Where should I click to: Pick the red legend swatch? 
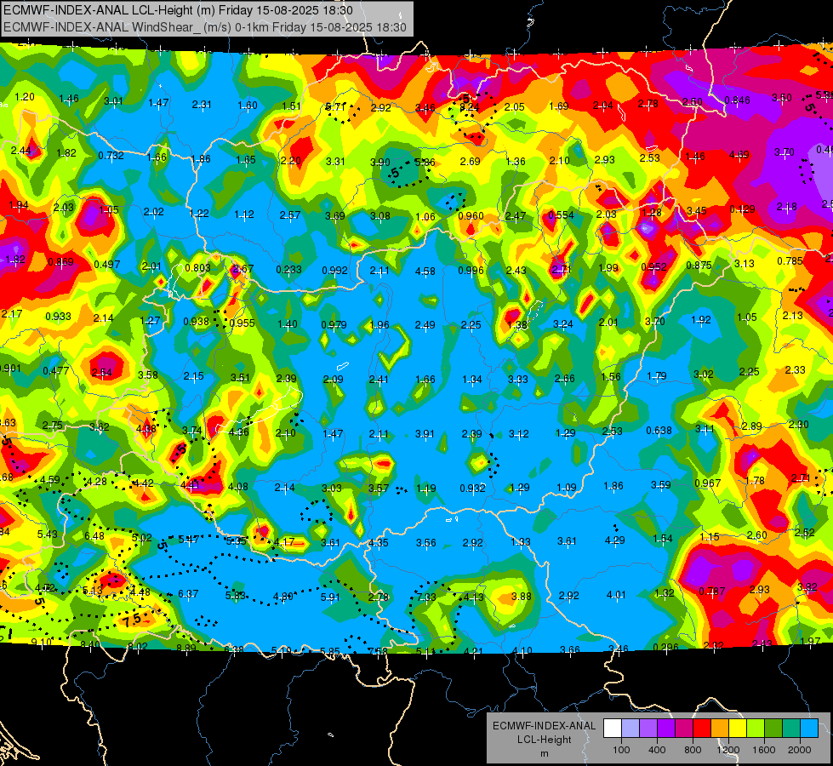tap(702, 729)
